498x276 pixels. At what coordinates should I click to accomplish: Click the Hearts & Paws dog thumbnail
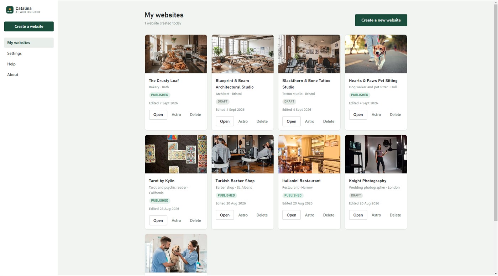click(376, 54)
